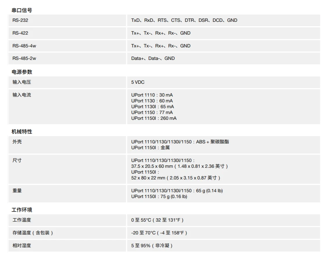Click the RS-485-2w row label

[x=24, y=58]
